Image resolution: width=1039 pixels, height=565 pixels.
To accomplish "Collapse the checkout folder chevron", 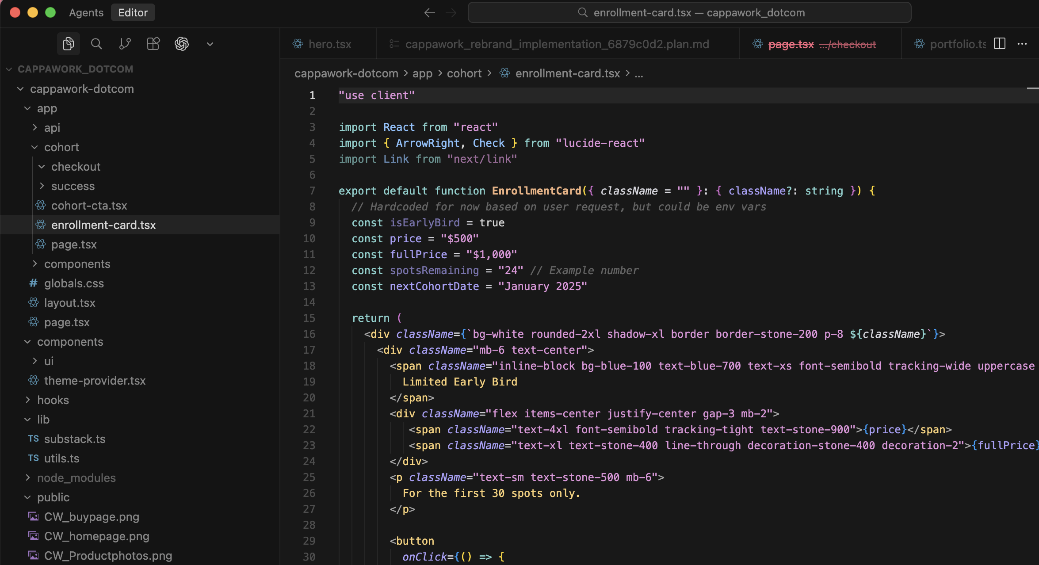I will (42, 166).
